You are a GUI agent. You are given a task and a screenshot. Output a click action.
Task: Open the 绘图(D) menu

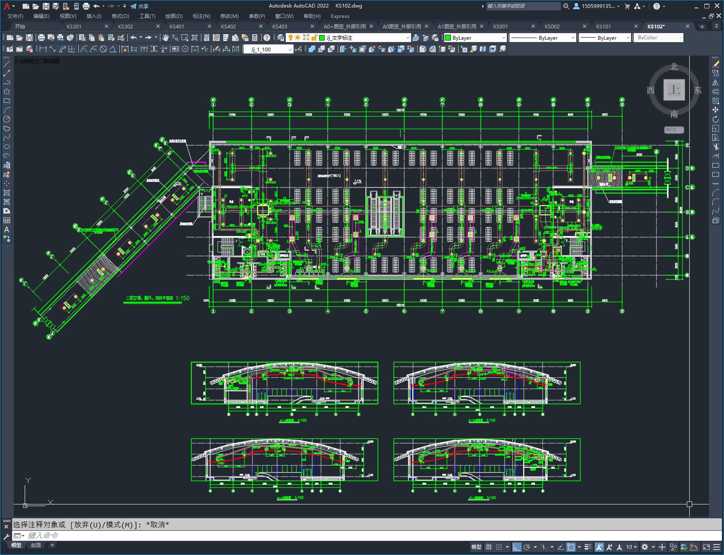point(174,16)
